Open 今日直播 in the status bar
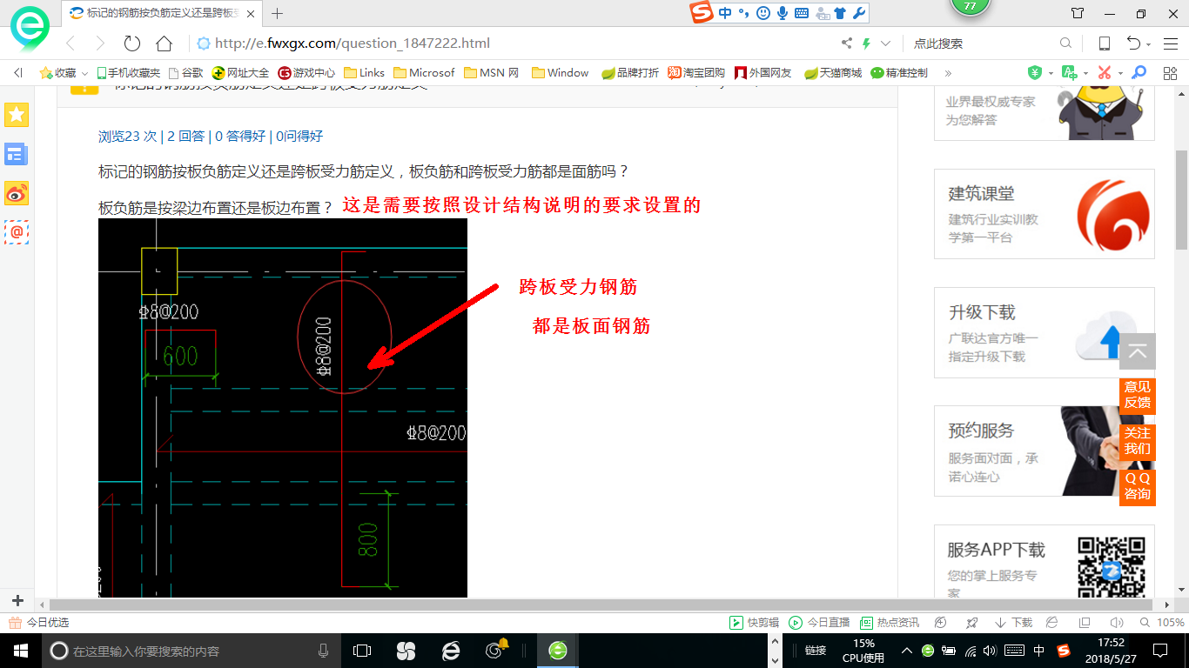The height and width of the screenshot is (668, 1189). tap(819, 623)
